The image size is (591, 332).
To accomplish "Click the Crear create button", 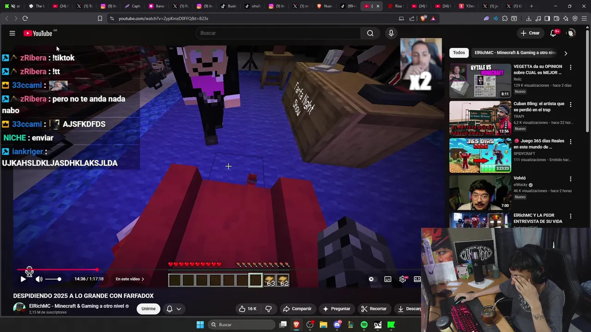I will coord(530,33).
